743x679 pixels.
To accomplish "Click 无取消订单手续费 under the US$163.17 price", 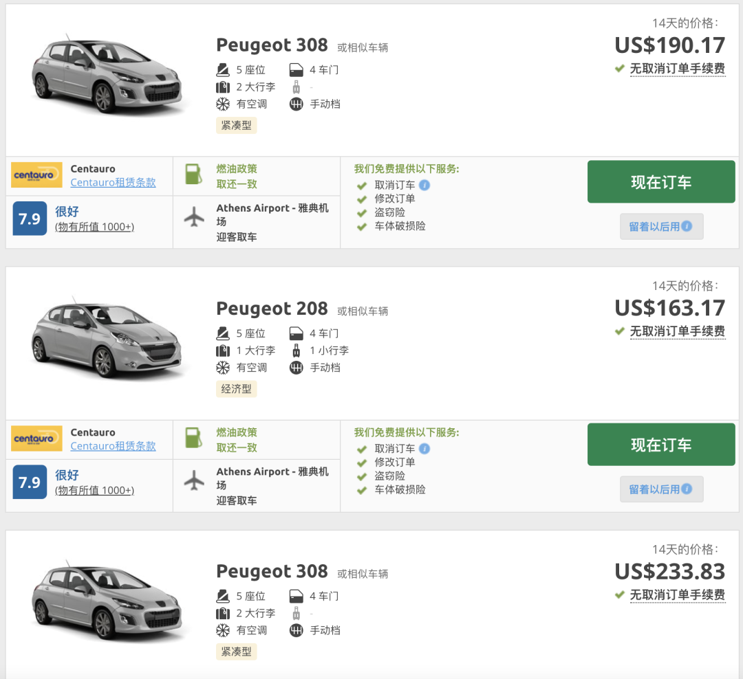I will pyautogui.click(x=677, y=331).
